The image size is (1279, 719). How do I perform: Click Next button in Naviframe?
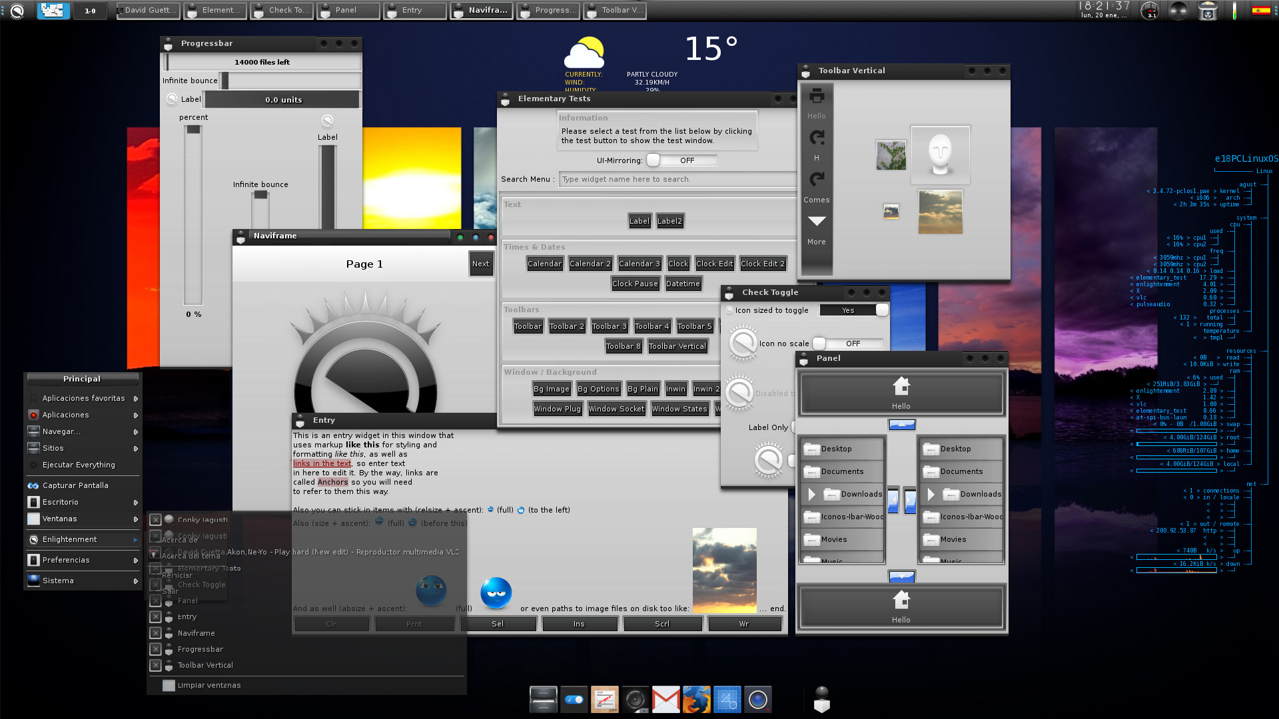coord(480,264)
